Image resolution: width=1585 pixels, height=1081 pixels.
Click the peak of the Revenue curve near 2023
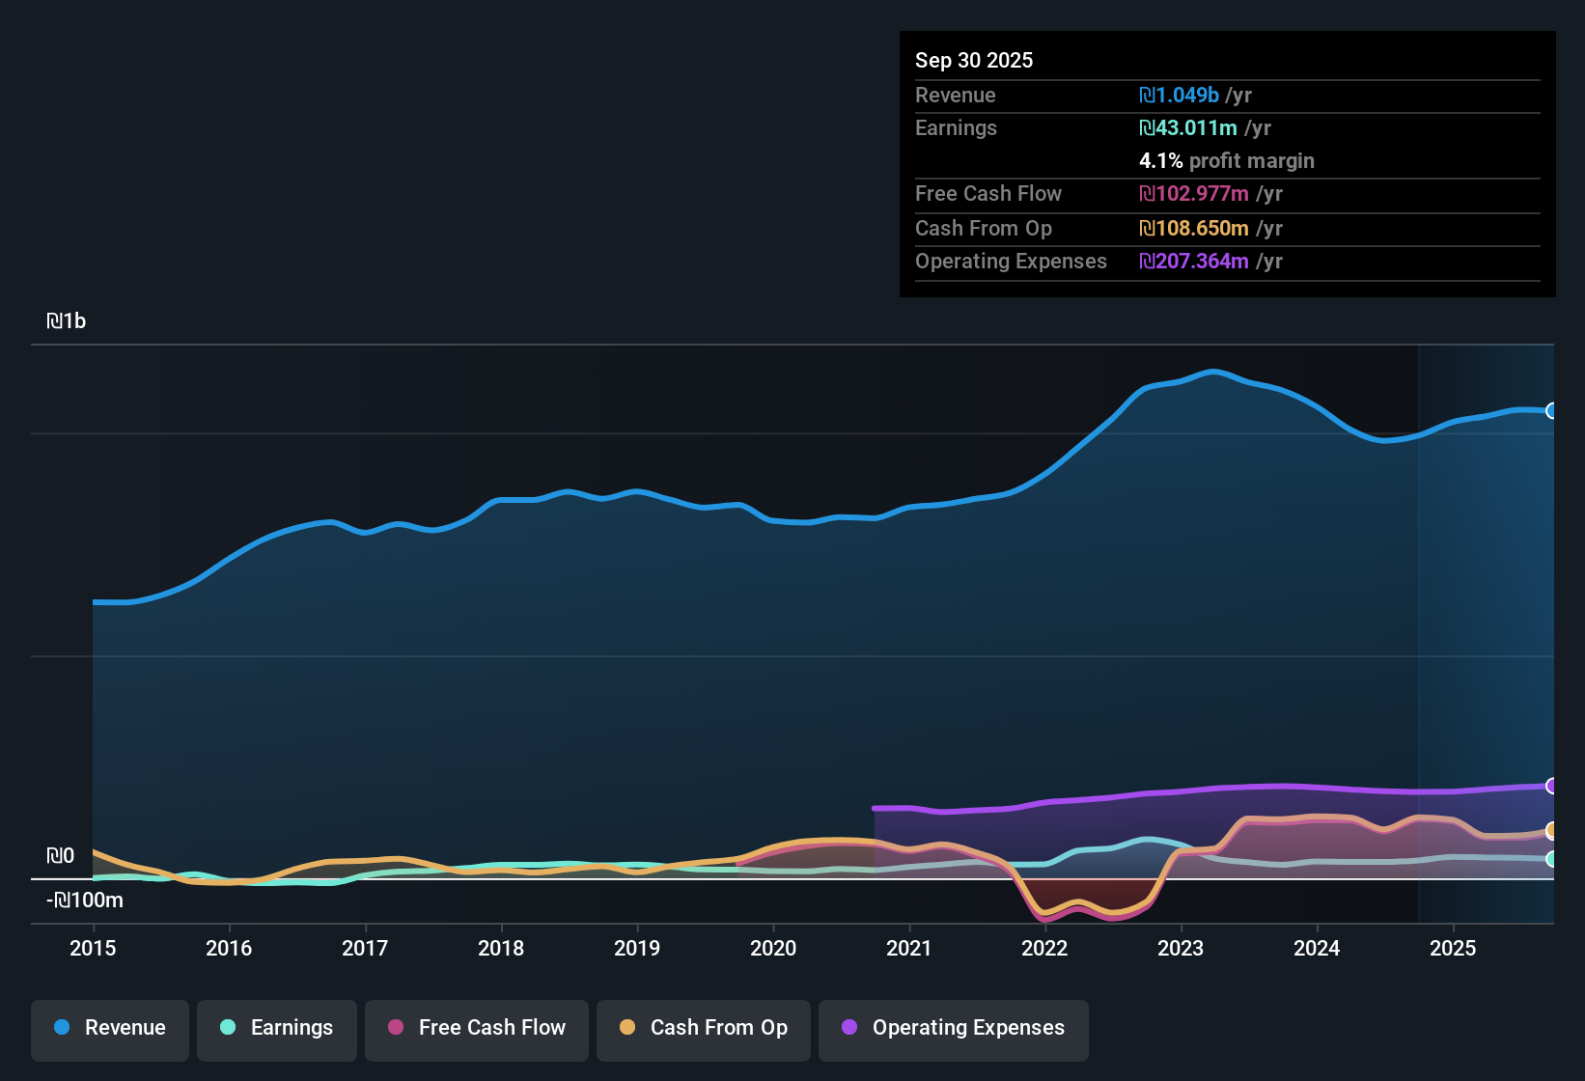coord(1213,371)
